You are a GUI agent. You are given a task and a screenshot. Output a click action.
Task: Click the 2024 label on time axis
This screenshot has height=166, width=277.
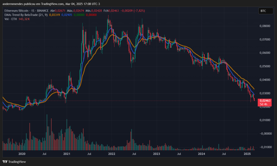(201, 154)
